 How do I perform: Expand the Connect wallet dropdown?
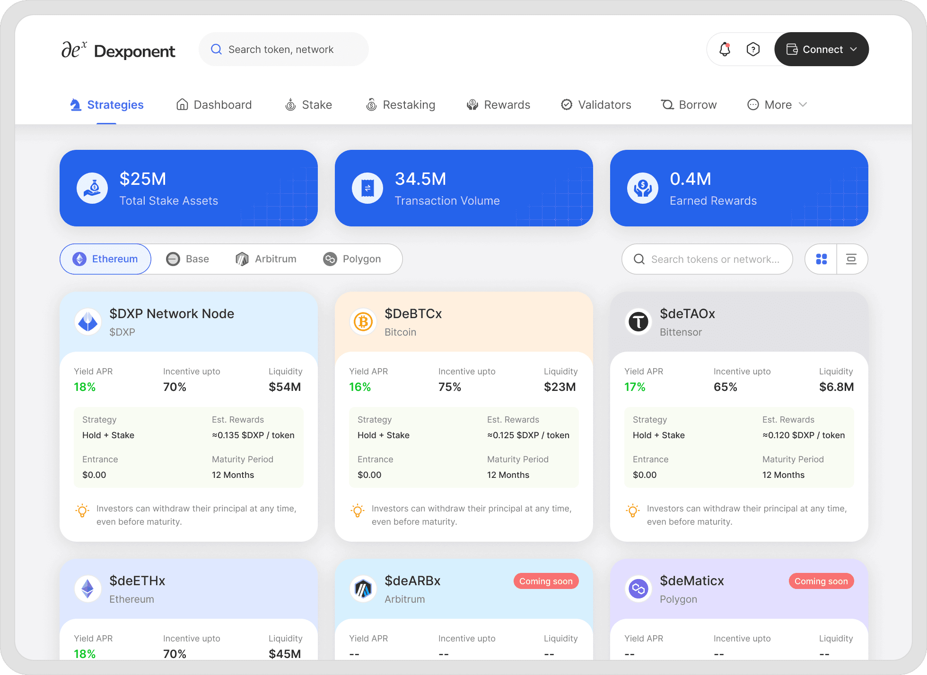(x=854, y=49)
